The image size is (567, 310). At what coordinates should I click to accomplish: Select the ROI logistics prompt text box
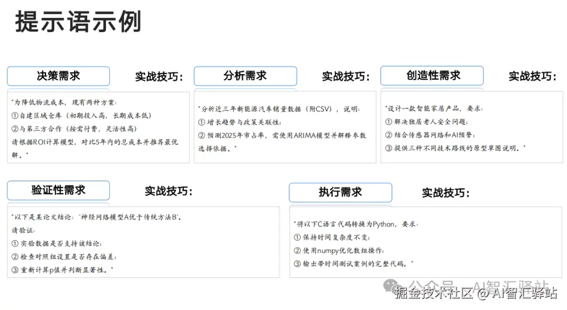tap(98, 128)
